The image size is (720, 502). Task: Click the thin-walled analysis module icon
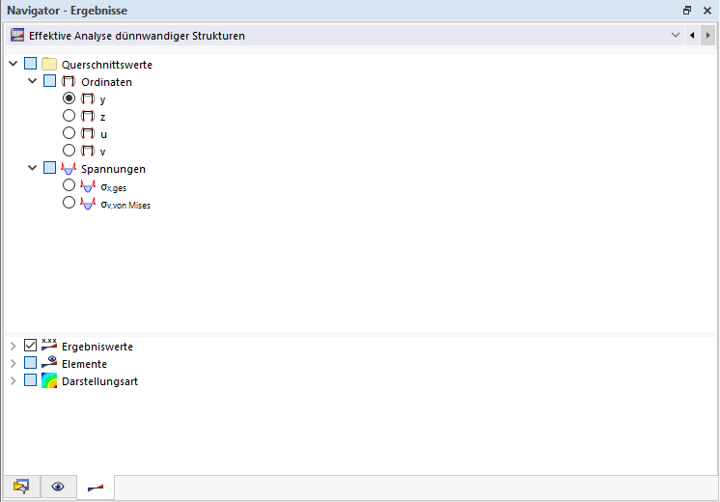coord(17,36)
